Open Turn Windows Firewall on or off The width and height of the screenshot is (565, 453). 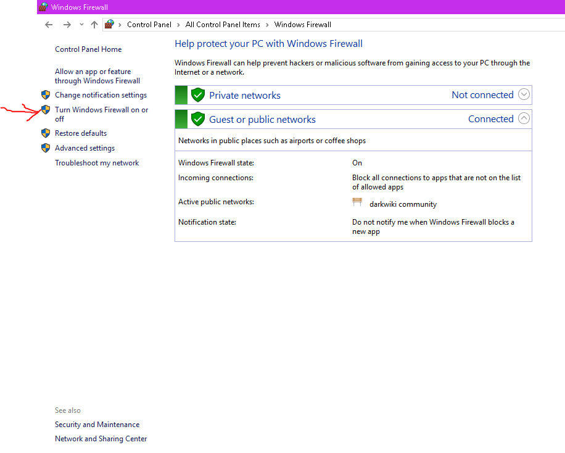102,114
